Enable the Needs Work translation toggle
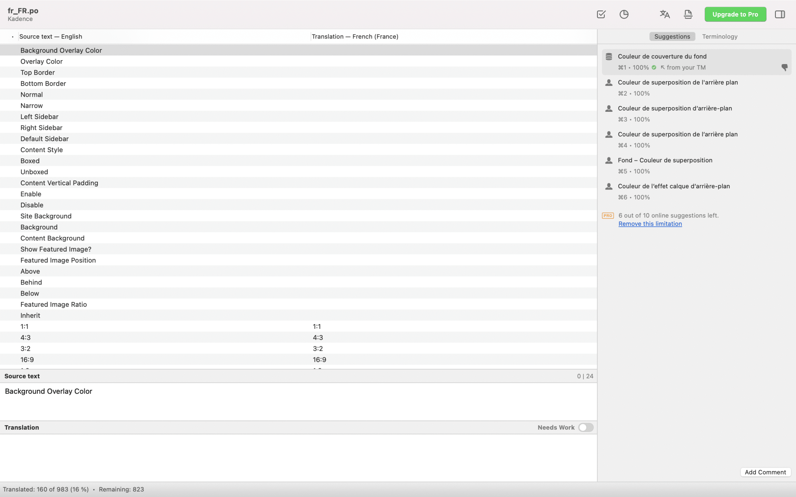 click(586, 427)
